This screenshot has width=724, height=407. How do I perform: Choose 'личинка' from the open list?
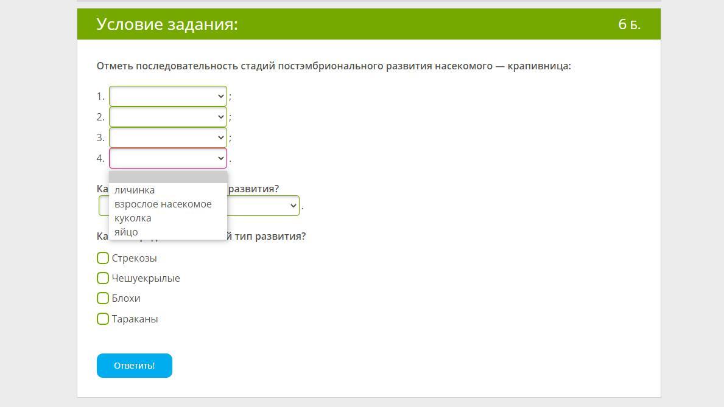[x=168, y=190]
